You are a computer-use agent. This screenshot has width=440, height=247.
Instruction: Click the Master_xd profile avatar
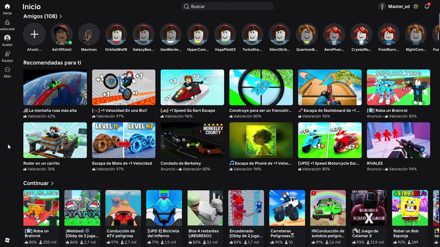pyautogui.click(x=382, y=7)
